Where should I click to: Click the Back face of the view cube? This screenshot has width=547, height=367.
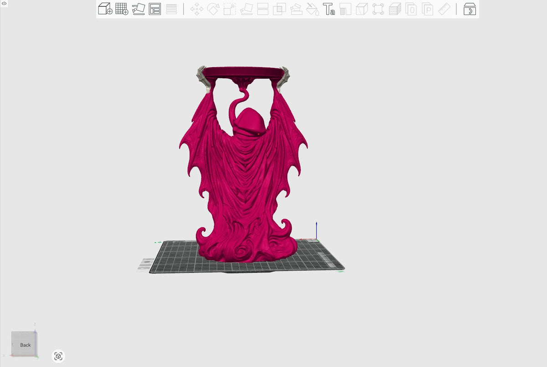pyautogui.click(x=25, y=345)
